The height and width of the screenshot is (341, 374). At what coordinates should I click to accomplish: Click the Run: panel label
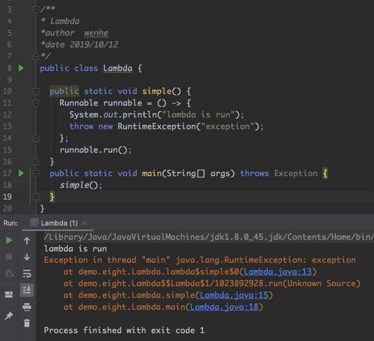pos(10,223)
